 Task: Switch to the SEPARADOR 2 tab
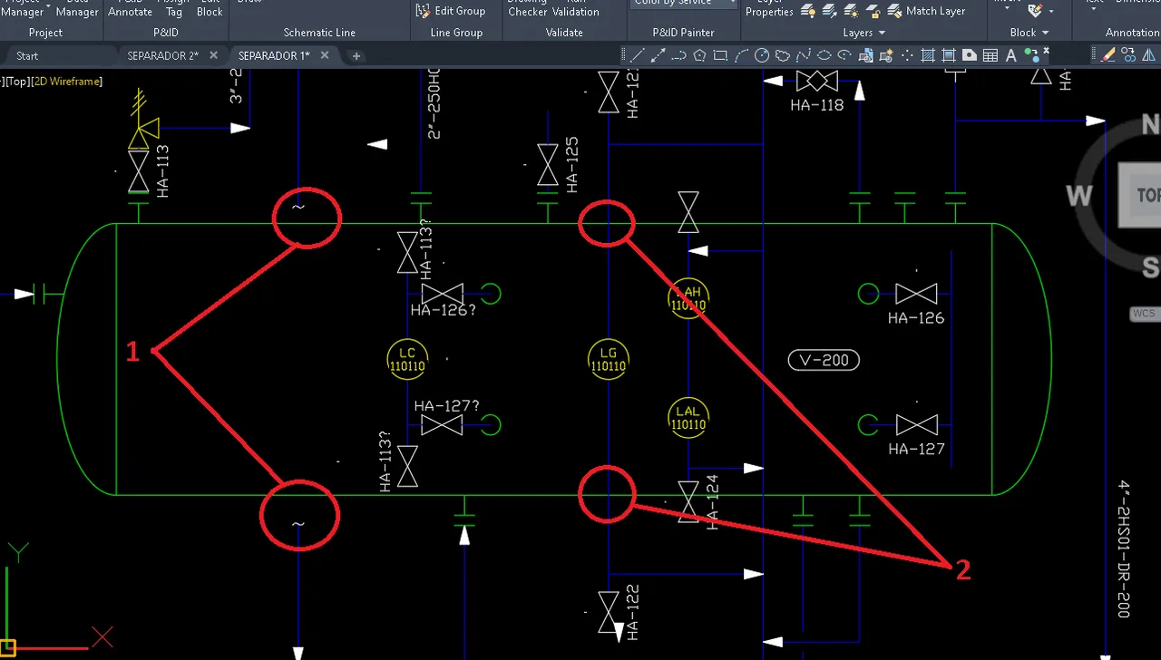pyautogui.click(x=162, y=55)
